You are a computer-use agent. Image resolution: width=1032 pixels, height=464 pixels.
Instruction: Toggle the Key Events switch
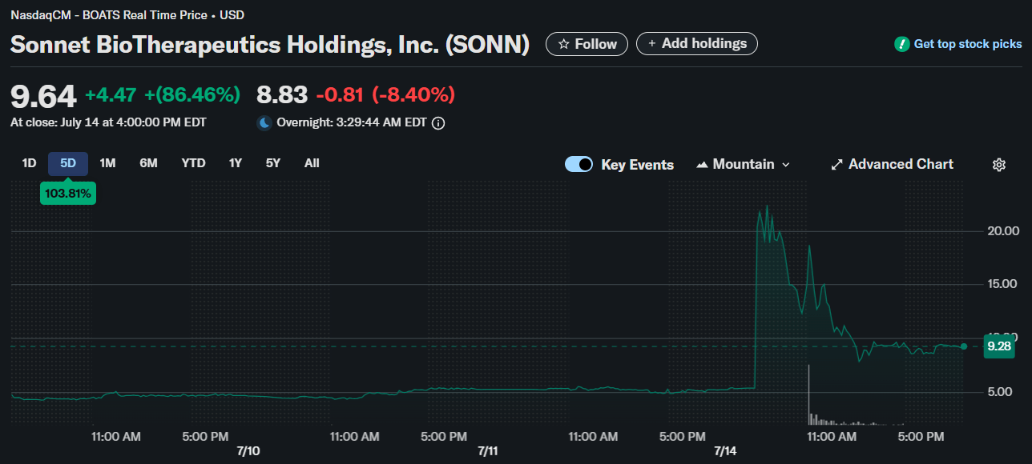[x=579, y=164]
